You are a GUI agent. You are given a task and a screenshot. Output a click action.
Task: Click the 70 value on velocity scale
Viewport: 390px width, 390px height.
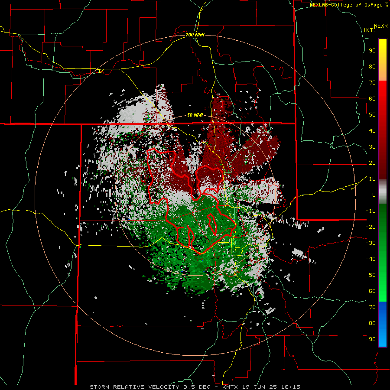coord(372,83)
